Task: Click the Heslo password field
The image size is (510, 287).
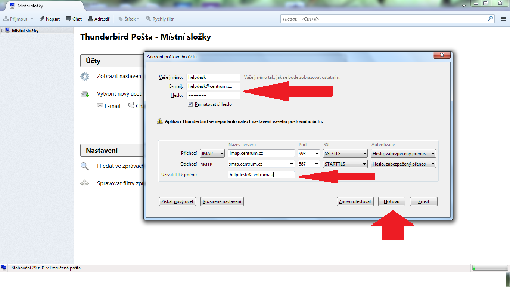Action: point(213,95)
